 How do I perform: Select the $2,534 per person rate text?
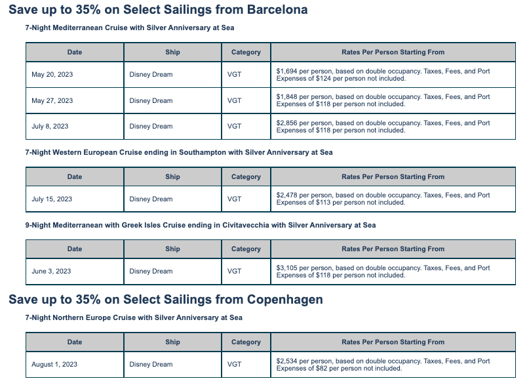click(x=383, y=365)
